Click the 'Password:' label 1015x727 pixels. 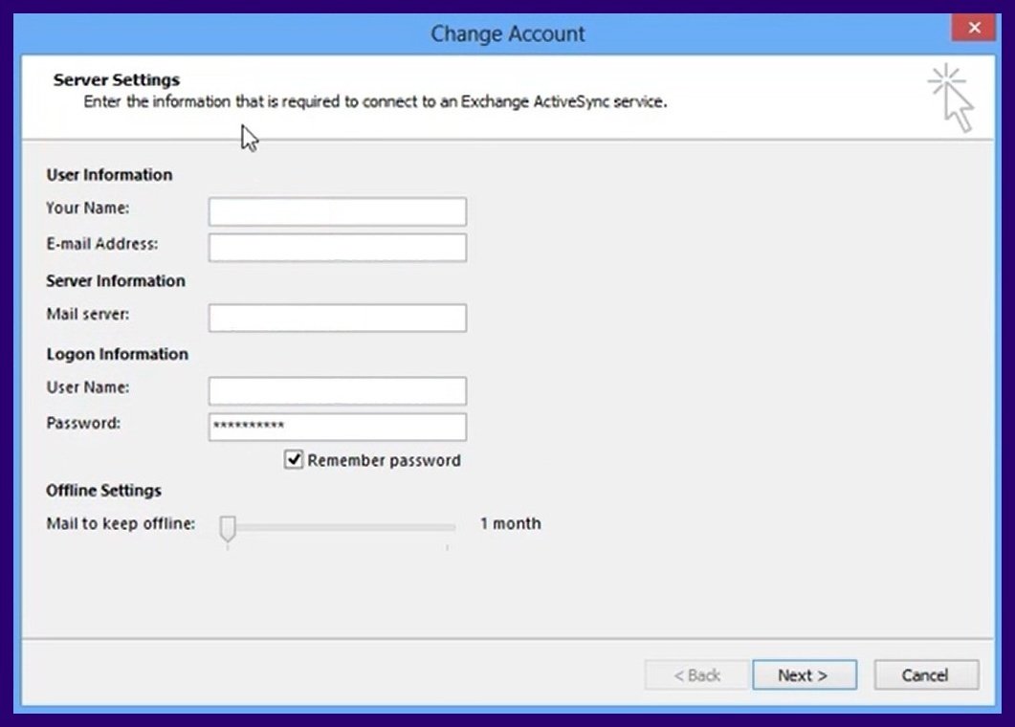pos(83,424)
